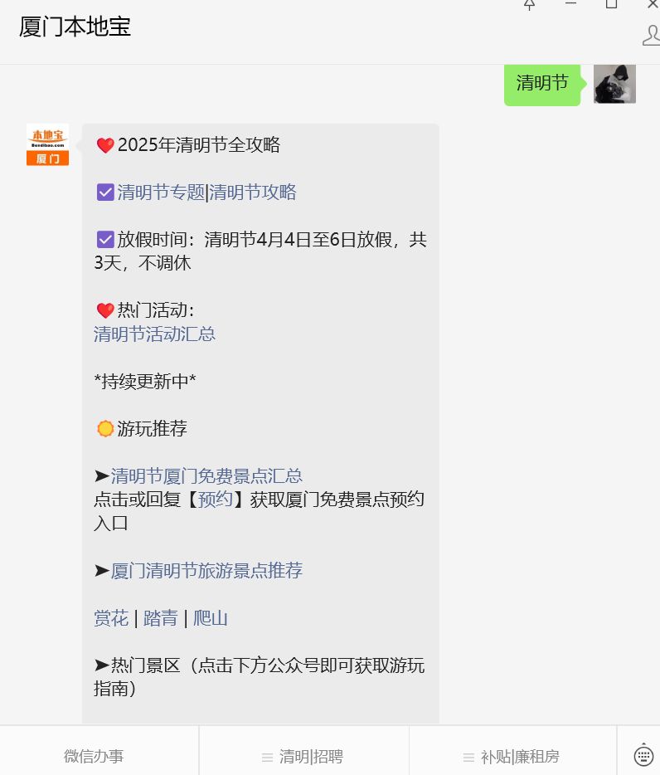Viewport: 660px width, 775px height.
Task: Open the 清明节专题 link
Action: 161,193
